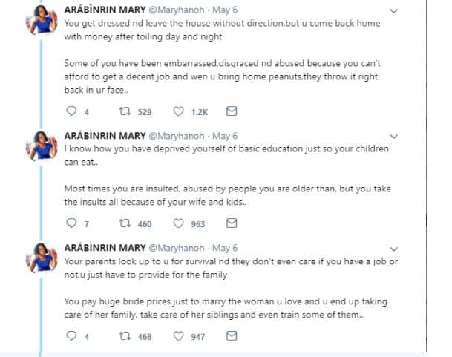Like the tweet with 947 likes
The image size is (452, 357).
[x=178, y=336]
